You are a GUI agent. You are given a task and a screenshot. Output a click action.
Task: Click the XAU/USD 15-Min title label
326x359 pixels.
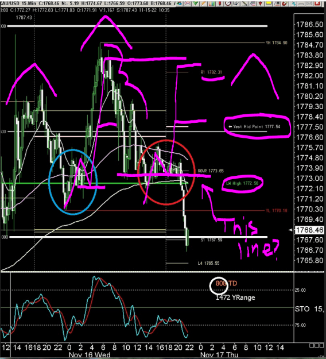(x=18, y=3)
